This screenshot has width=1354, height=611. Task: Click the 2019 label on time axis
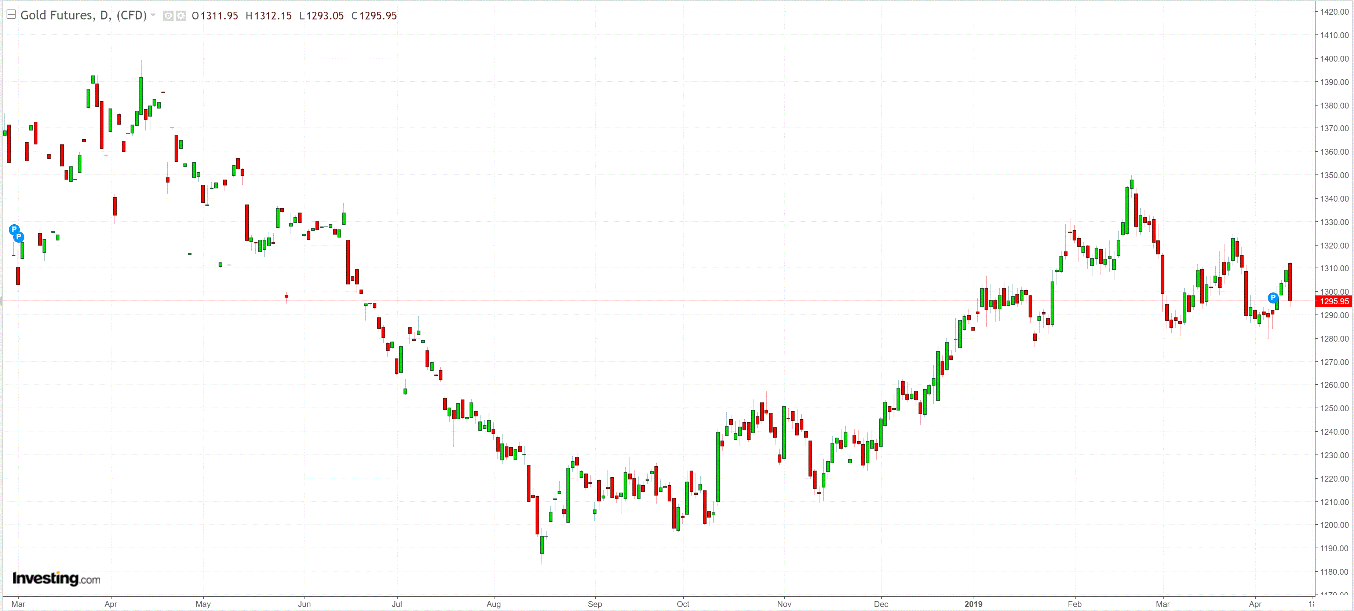pyautogui.click(x=973, y=604)
